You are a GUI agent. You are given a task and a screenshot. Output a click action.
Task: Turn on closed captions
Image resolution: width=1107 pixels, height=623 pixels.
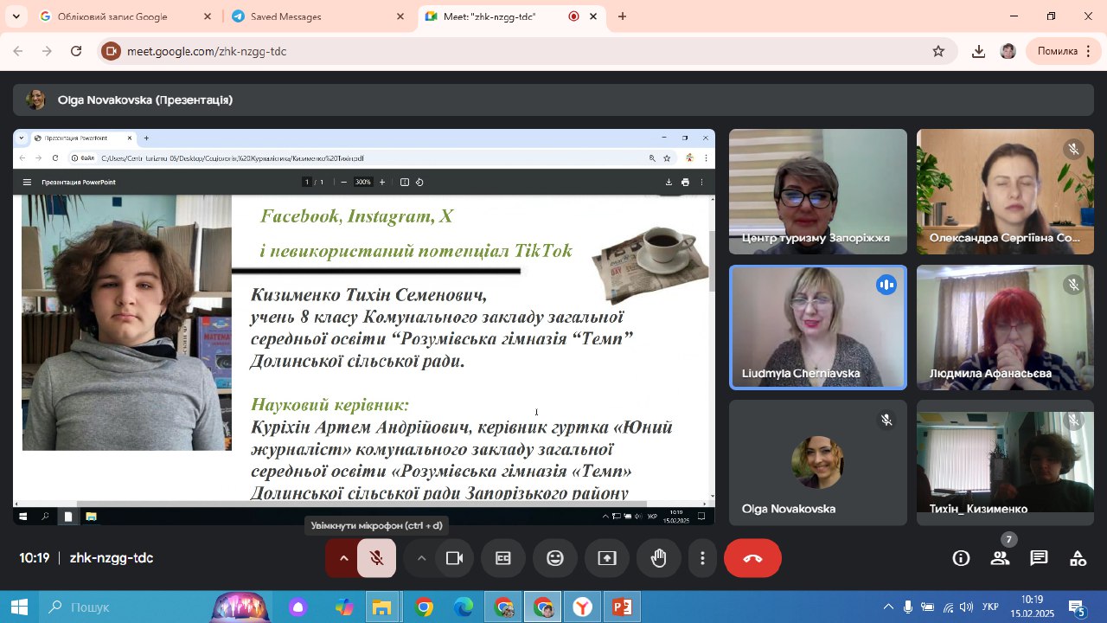pos(503,558)
